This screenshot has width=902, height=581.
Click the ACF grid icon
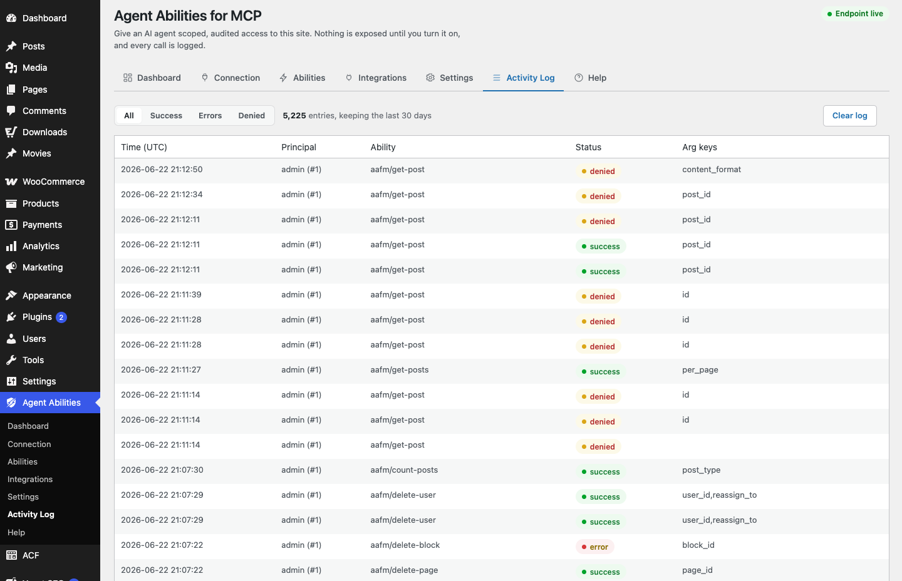pyautogui.click(x=11, y=555)
